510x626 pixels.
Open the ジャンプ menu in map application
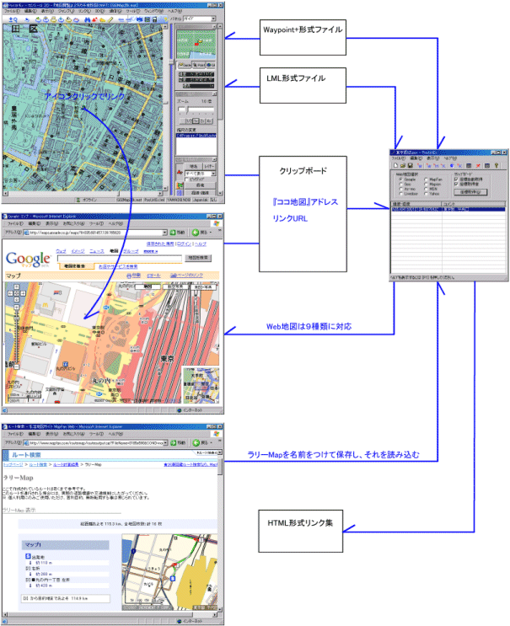pyautogui.click(x=66, y=11)
